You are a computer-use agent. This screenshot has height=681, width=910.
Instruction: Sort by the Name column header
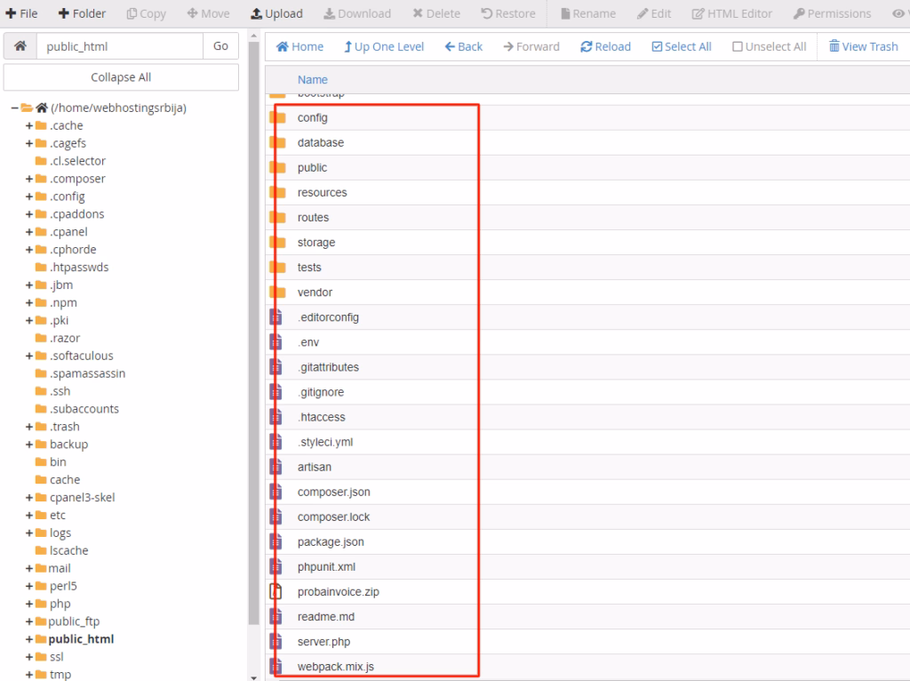pos(312,79)
